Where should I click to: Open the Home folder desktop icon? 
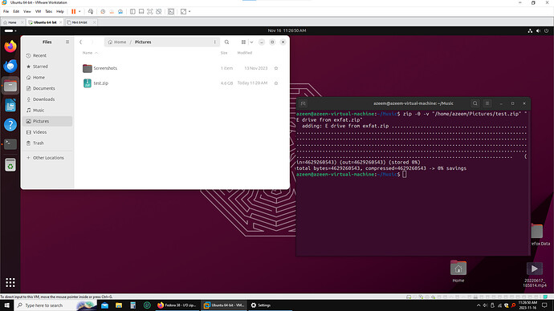pyautogui.click(x=458, y=271)
